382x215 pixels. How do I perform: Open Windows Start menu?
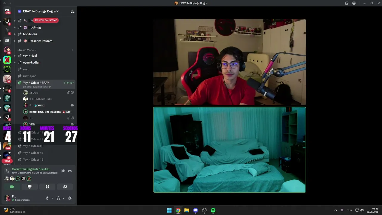click(169, 210)
